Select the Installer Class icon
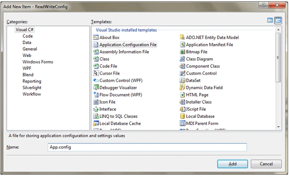Image resolution: width=289 pixels, height=177 pixels. (x=182, y=102)
